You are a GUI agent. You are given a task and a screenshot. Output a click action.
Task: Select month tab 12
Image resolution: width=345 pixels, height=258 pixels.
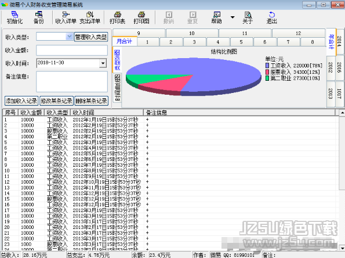tap(299, 33)
